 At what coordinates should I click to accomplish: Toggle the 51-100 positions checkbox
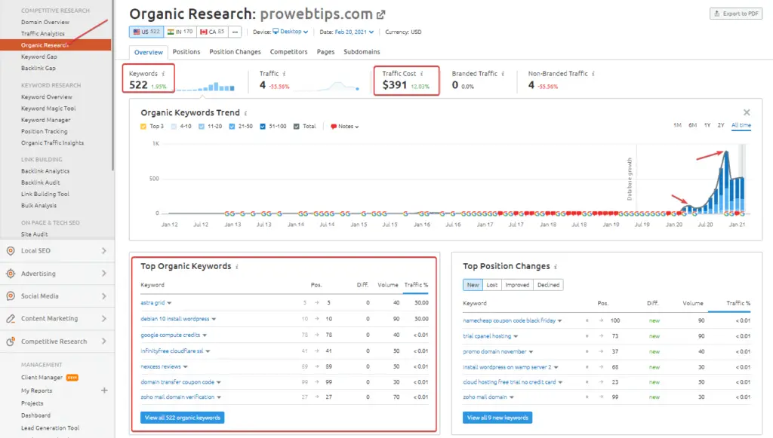coord(262,127)
